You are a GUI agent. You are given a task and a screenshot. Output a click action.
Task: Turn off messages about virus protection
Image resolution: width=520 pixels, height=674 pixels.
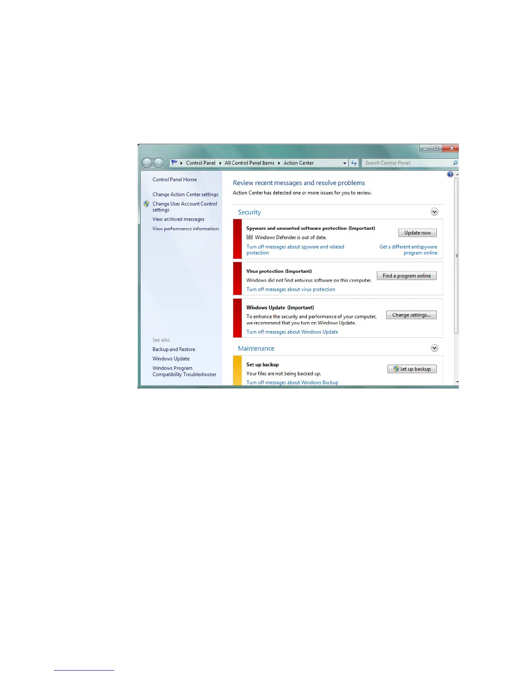click(x=291, y=289)
